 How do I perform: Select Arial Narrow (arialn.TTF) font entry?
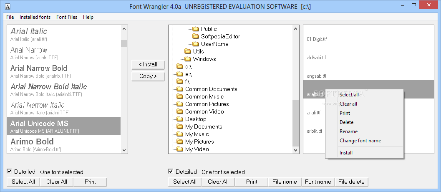[x=64, y=53]
